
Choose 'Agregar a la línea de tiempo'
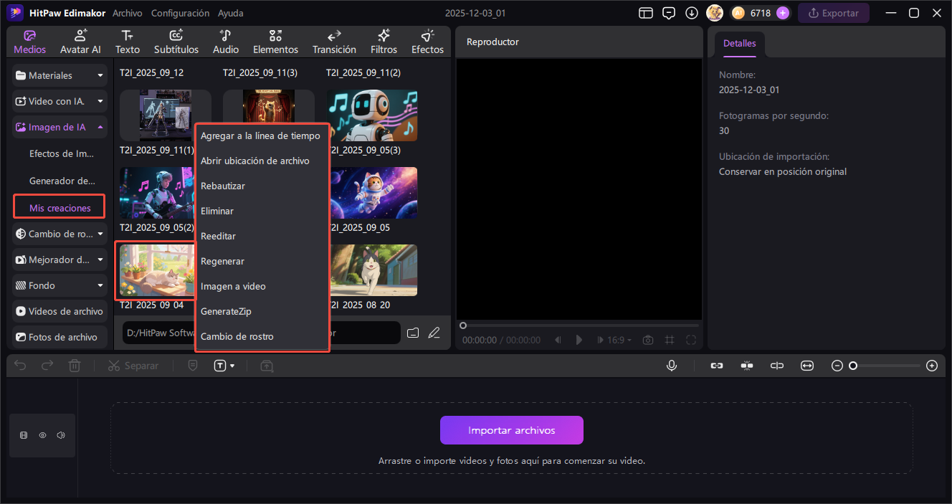tap(260, 135)
